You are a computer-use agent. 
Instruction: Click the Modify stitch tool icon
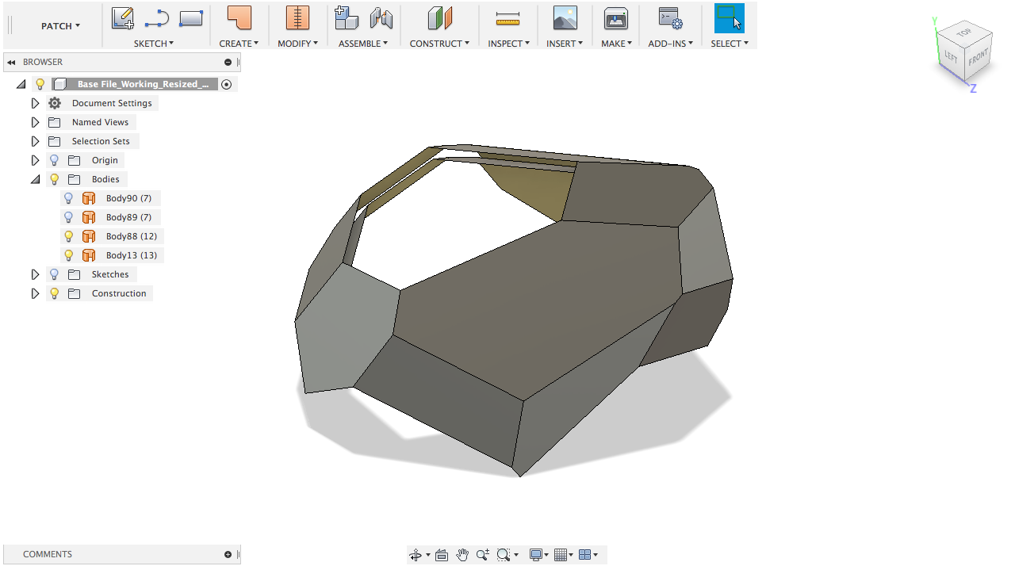(297, 18)
